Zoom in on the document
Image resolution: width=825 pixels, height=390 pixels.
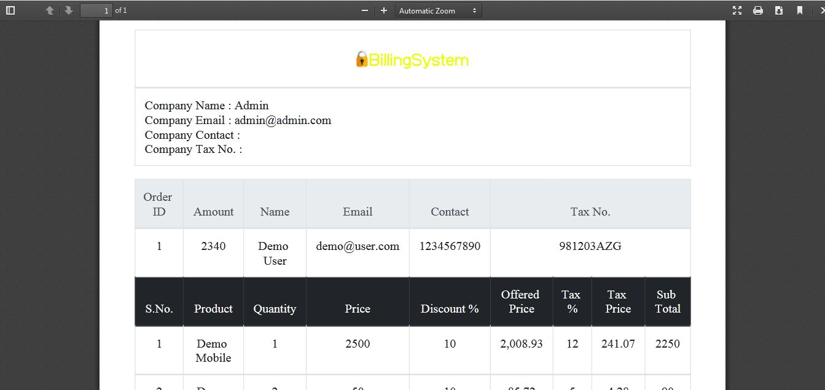[x=384, y=10]
